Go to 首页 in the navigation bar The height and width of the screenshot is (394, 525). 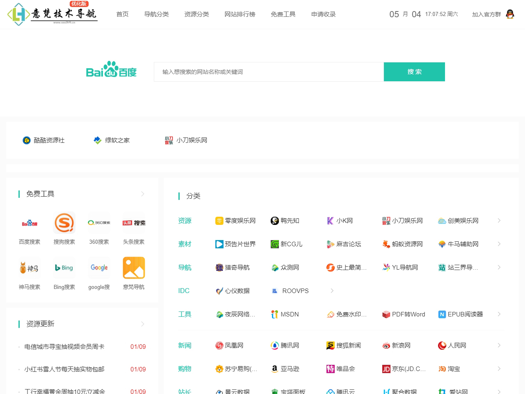122,14
